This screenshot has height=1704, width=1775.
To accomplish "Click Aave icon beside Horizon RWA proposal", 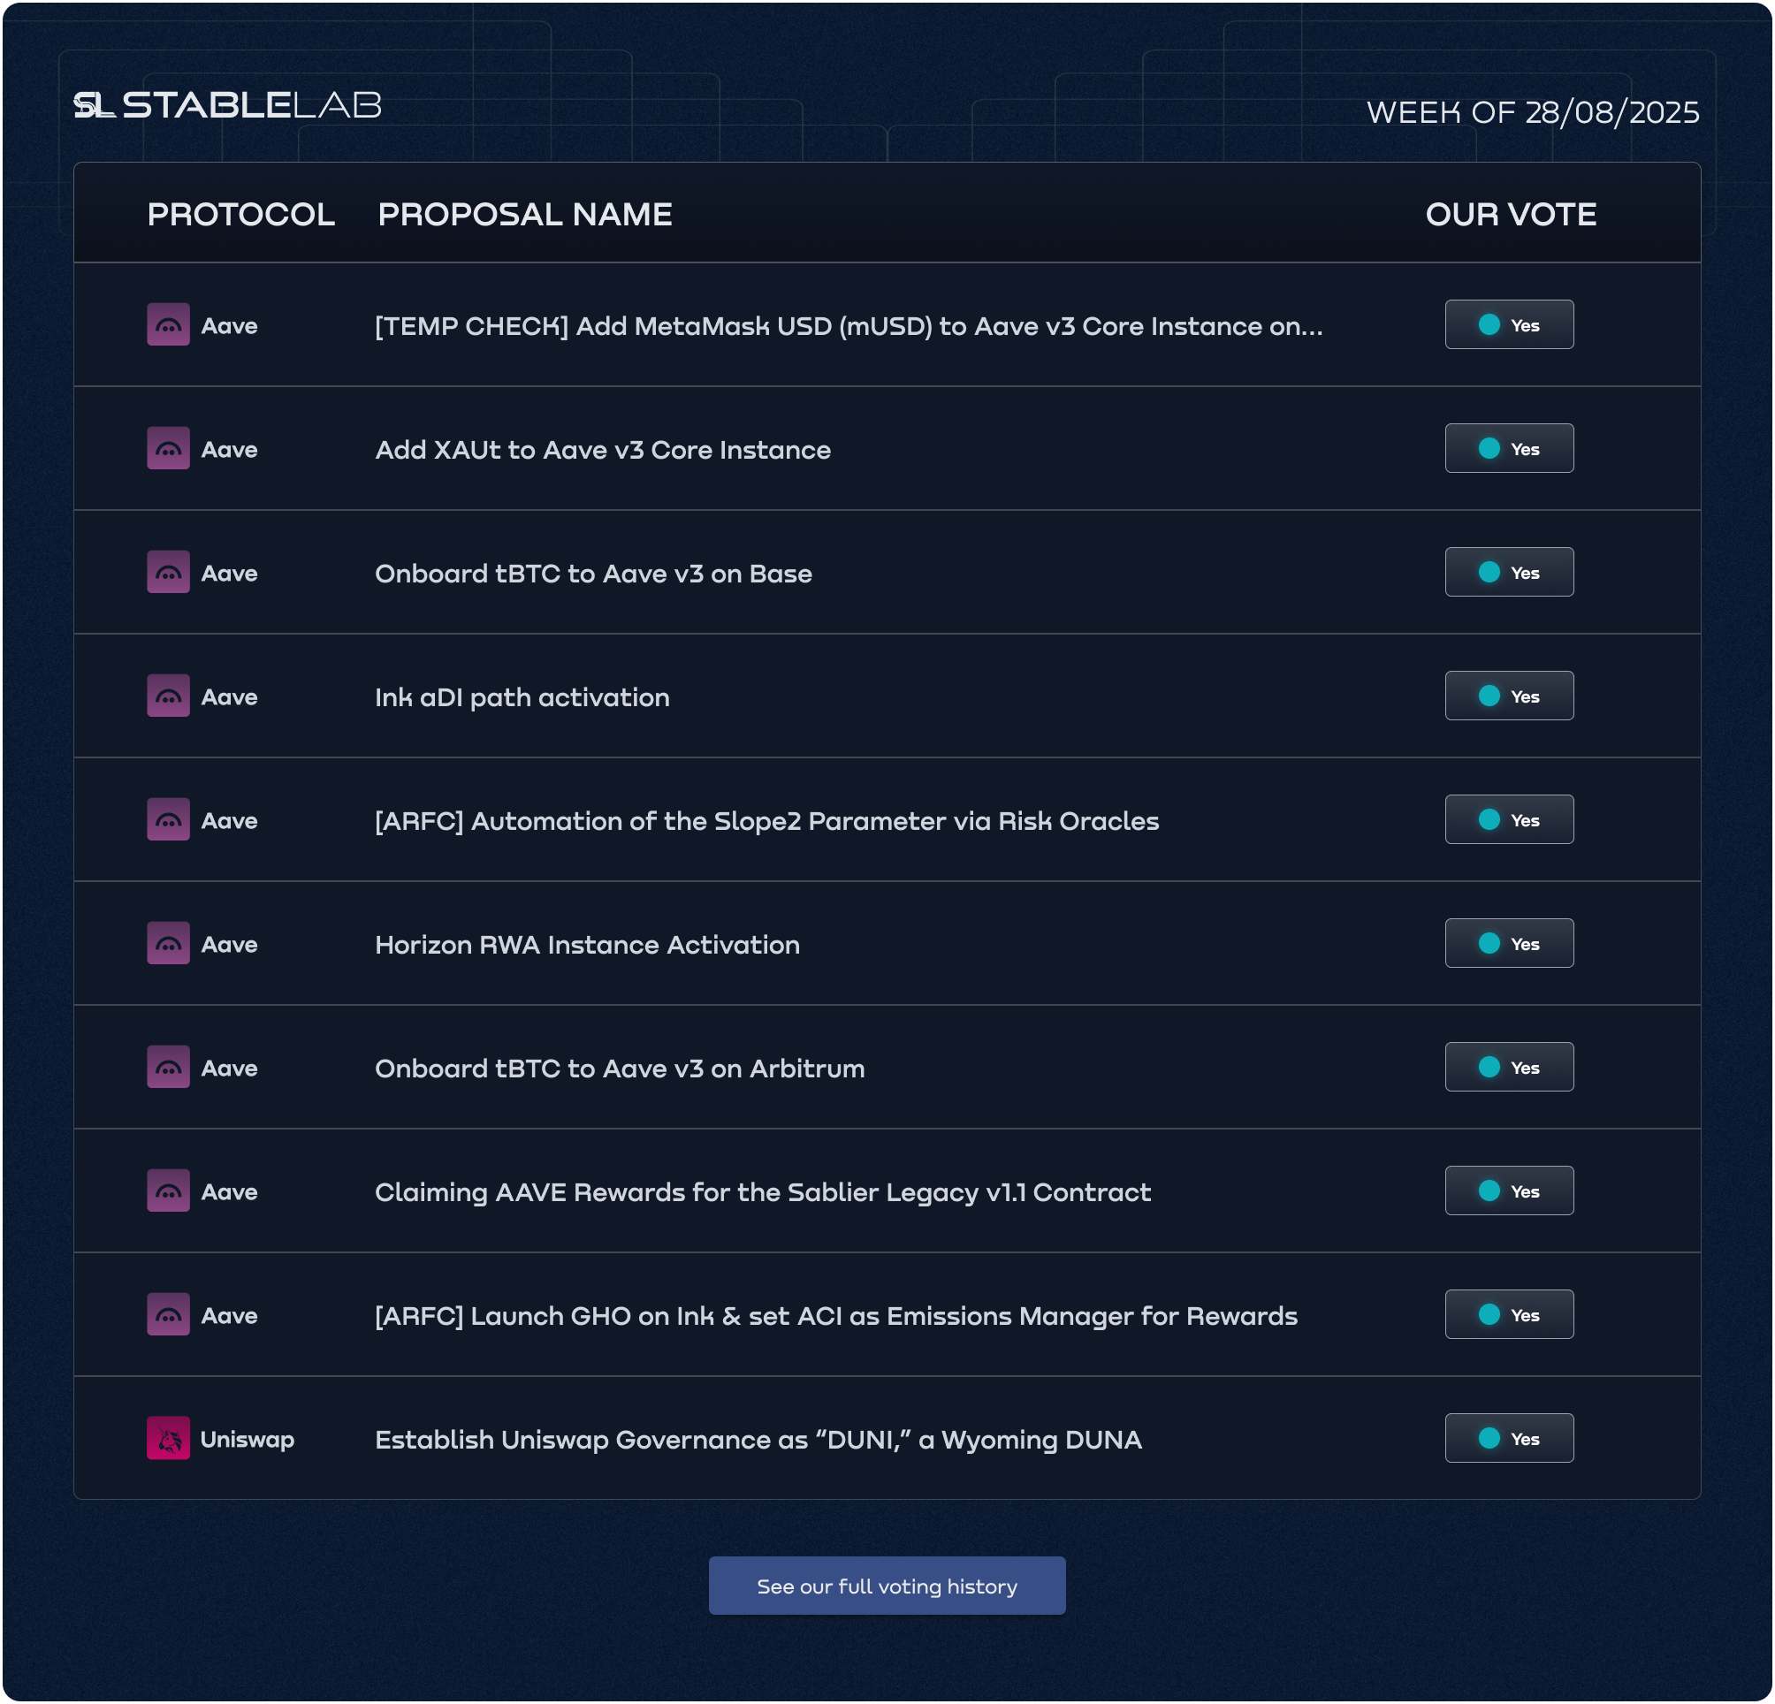I will coord(169,943).
